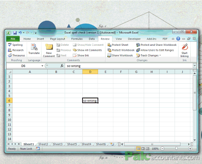The width and height of the screenshot is (202, 164).
Task: Select column D header
Action: pyautogui.click(x=90, y=72)
